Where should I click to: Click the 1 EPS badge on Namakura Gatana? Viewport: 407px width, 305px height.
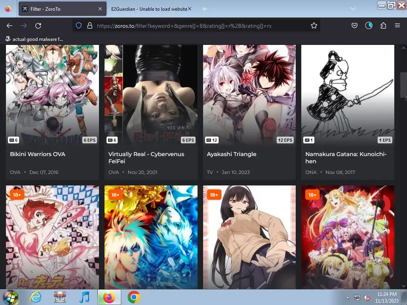pyautogui.click(x=385, y=140)
